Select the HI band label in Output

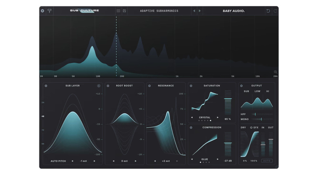[x=268, y=91]
